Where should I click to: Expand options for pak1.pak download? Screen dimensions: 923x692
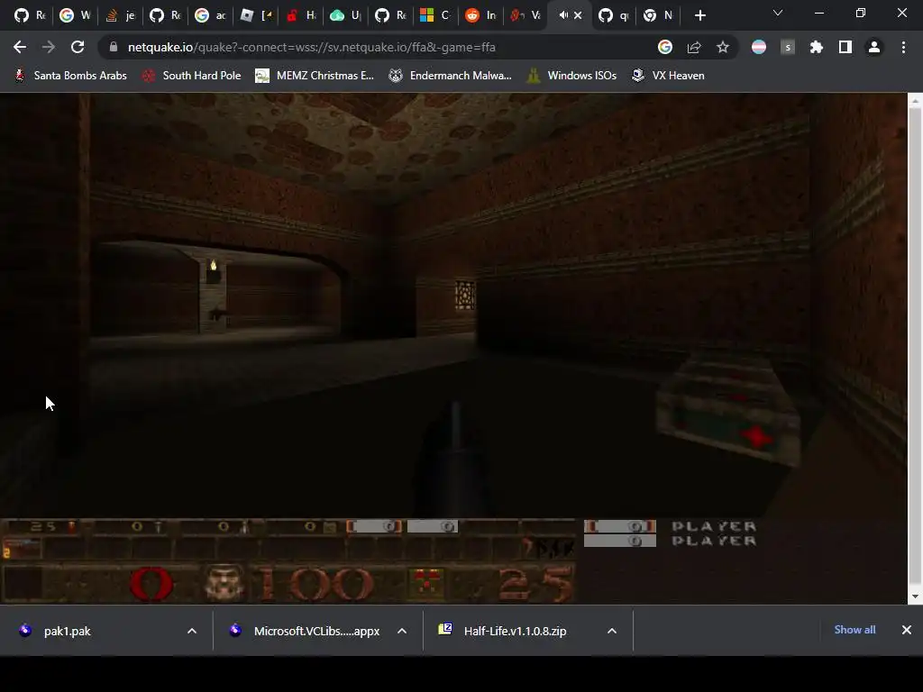pyautogui.click(x=192, y=631)
